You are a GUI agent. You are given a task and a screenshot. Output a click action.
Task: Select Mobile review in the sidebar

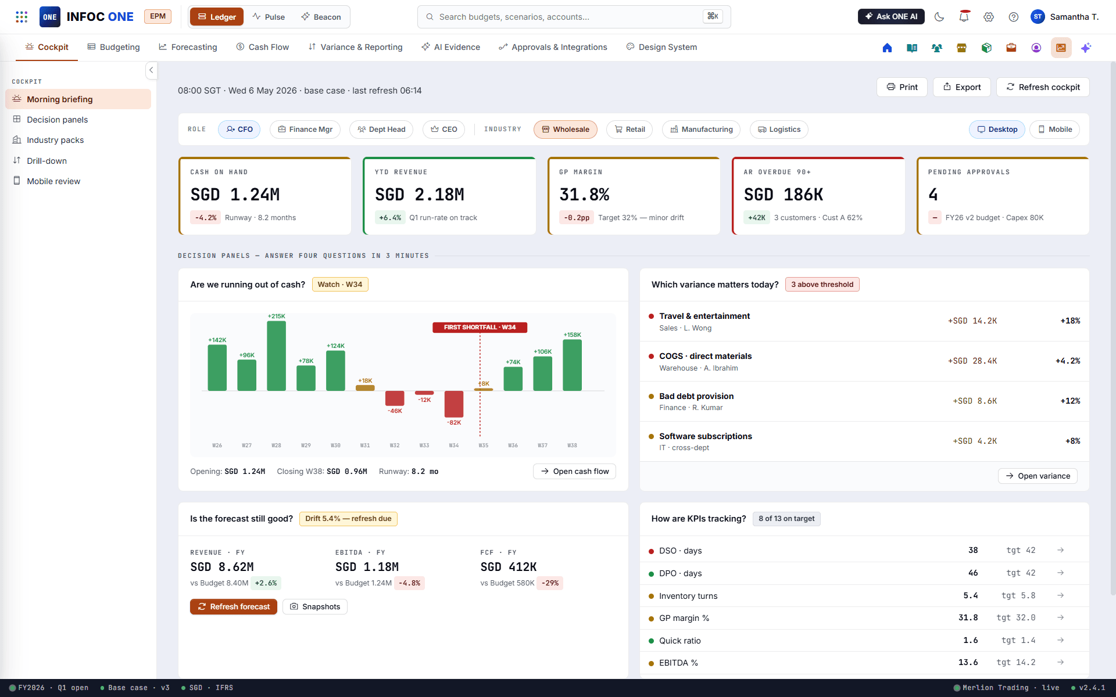point(78,181)
